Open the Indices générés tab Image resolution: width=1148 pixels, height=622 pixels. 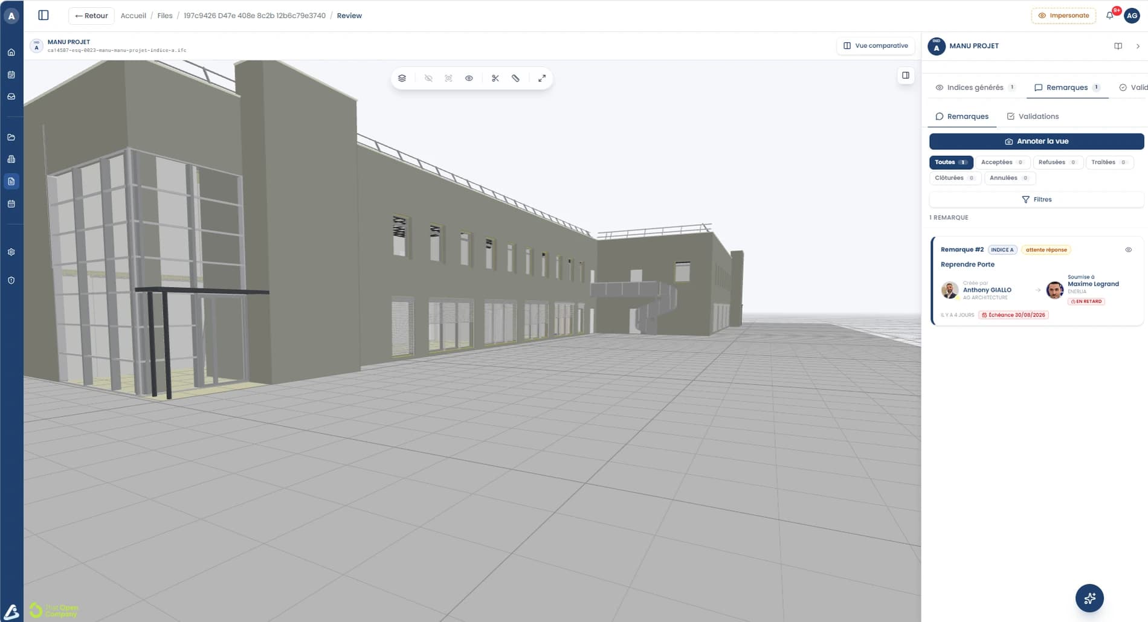pyautogui.click(x=975, y=88)
